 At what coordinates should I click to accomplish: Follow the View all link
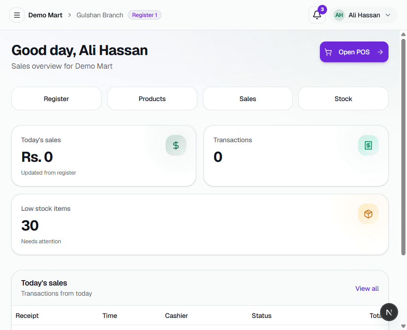click(x=367, y=289)
